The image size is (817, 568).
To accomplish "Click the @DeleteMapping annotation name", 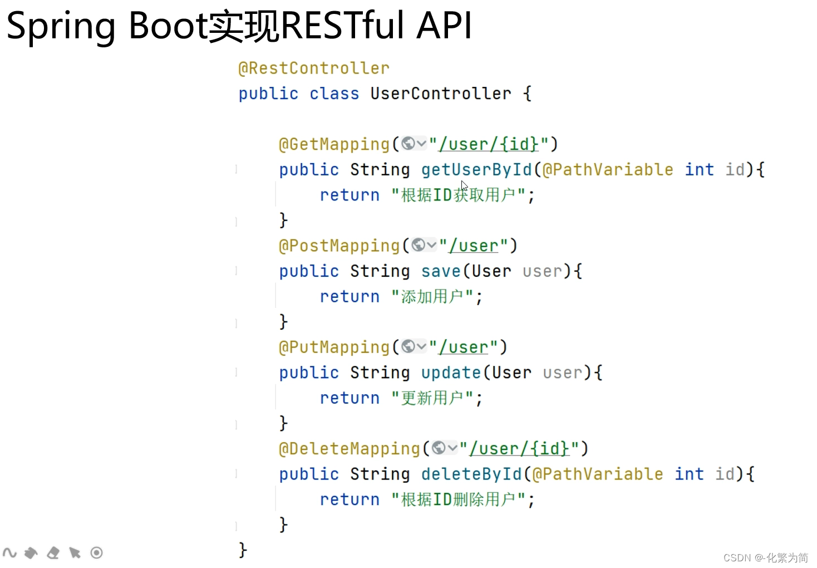I will point(350,448).
